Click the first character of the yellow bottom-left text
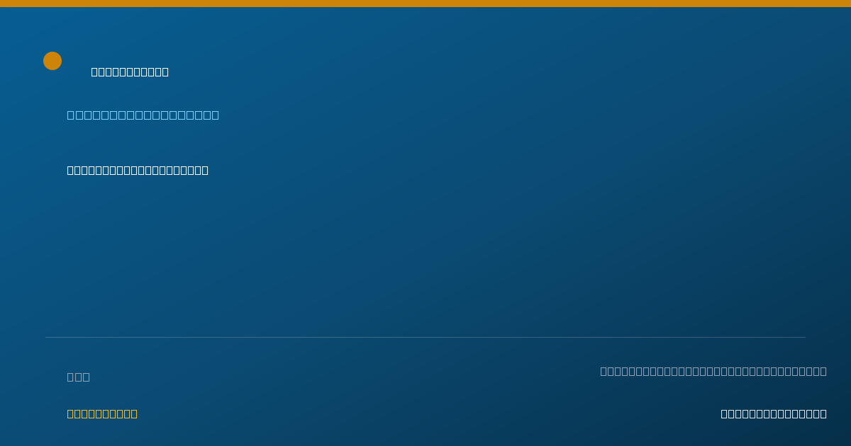 pyautogui.click(x=71, y=413)
